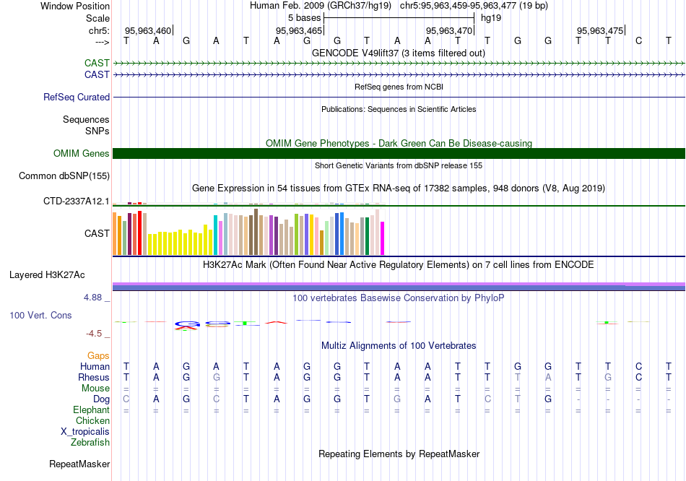Click the chr5:95,963,459-95,963,477 (19 bp) range text
The image size is (686, 481).
coord(474,6)
